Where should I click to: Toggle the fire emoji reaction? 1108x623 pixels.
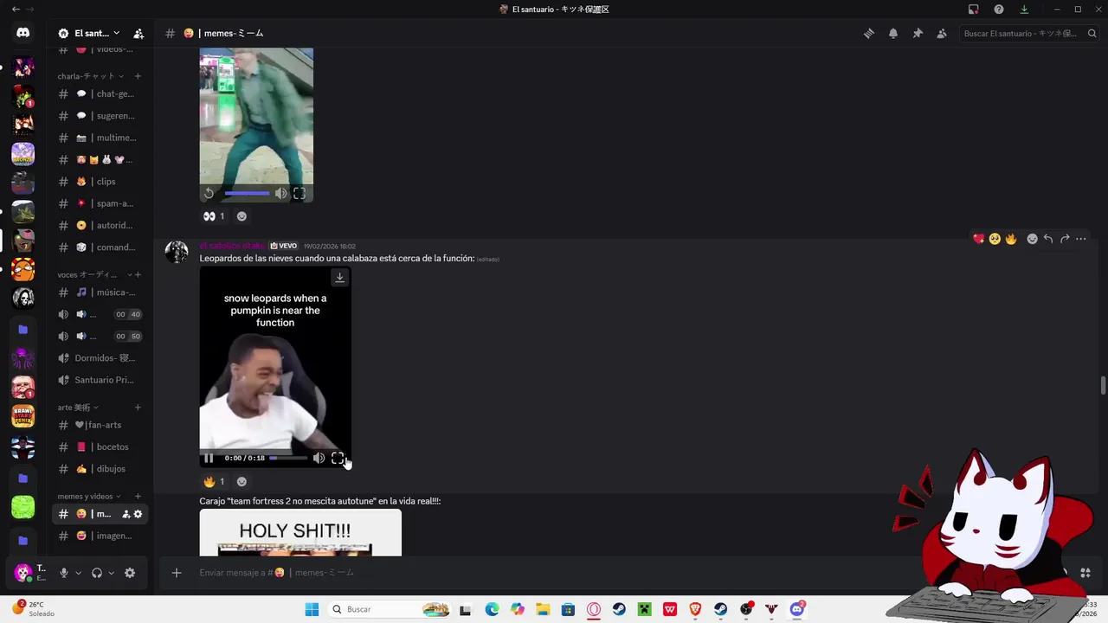[214, 482]
